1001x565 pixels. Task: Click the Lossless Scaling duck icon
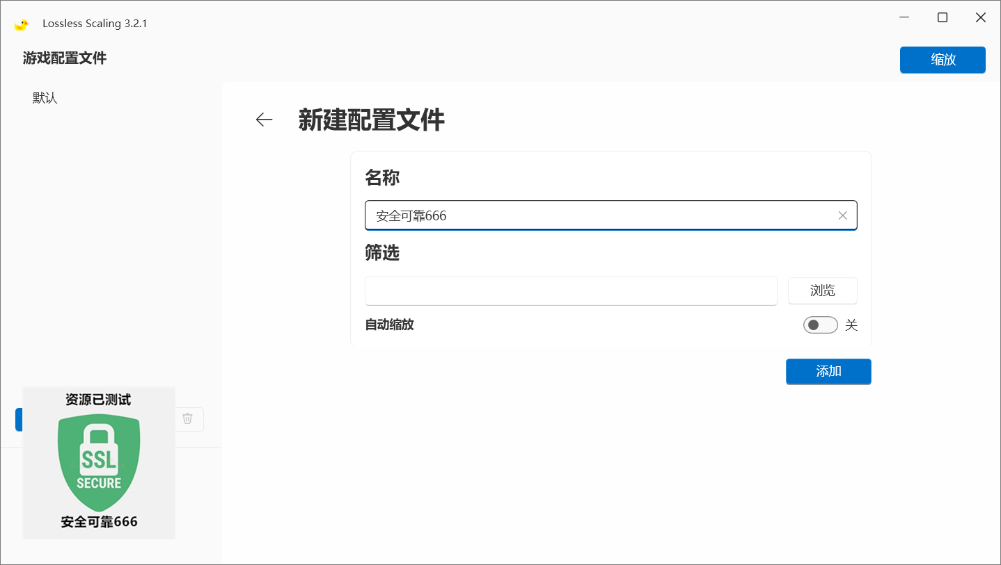click(x=22, y=24)
